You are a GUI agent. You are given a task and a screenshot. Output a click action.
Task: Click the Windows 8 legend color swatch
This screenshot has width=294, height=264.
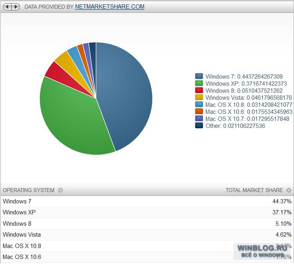(x=199, y=90)
